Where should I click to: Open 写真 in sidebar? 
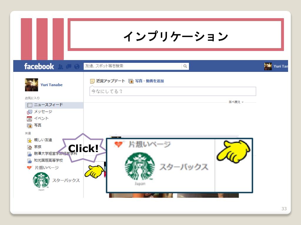(38, 125)
